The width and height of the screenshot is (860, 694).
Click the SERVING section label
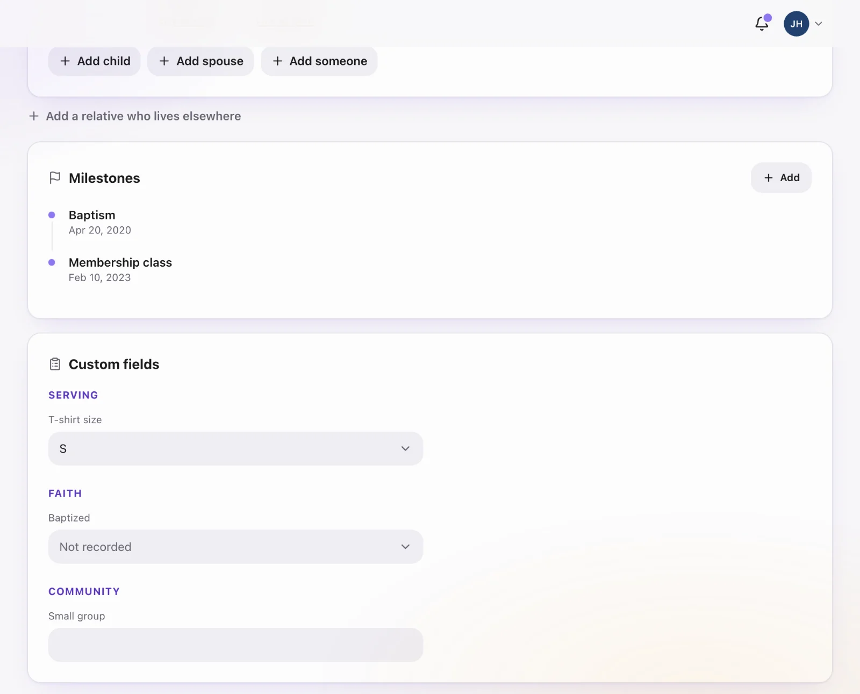tap(73, 395)
